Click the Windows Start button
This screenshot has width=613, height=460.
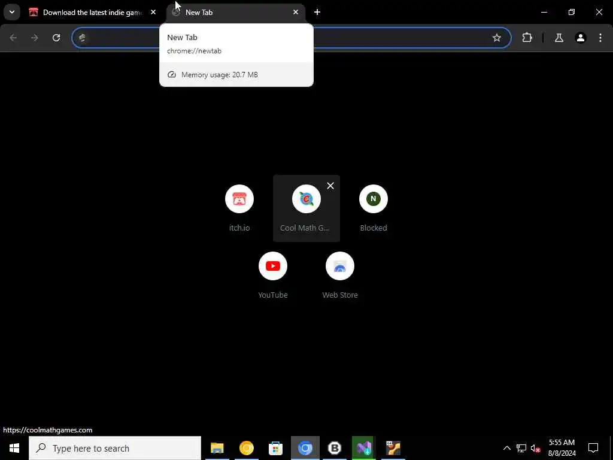point(14,448)
